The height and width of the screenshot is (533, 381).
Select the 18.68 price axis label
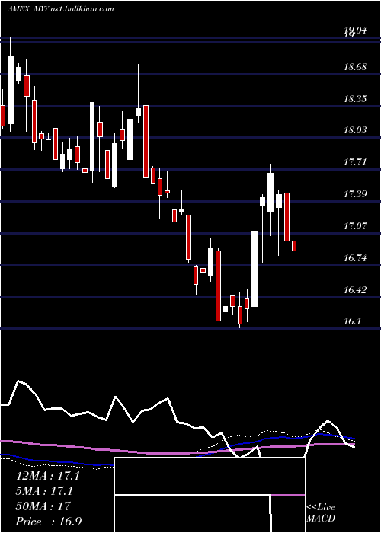(355, 67)
